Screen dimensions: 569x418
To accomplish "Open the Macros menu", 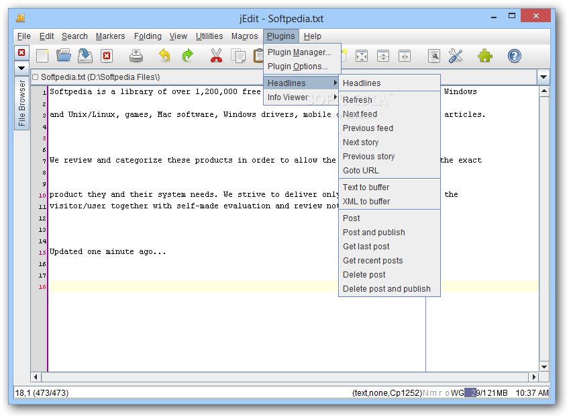I will coord(245,36).
